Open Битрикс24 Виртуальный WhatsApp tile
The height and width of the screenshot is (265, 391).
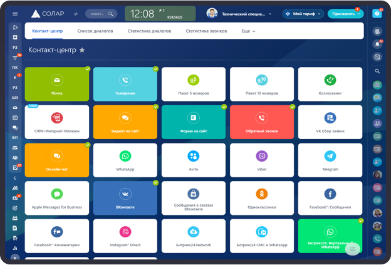(x=330, y=236)
